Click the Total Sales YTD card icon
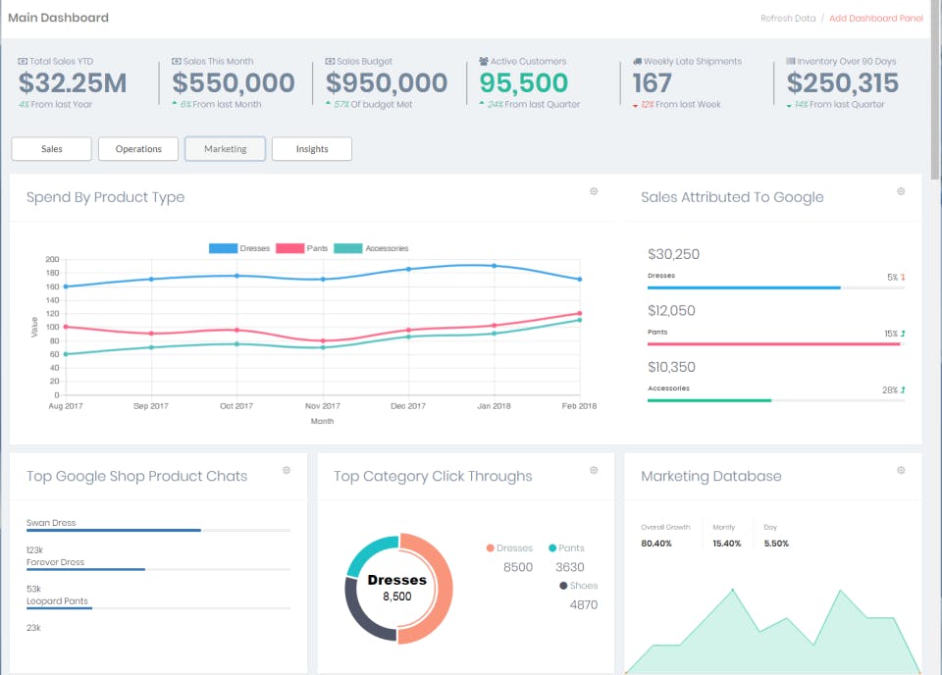Viewport: 942px width, 675px height. 22,61
